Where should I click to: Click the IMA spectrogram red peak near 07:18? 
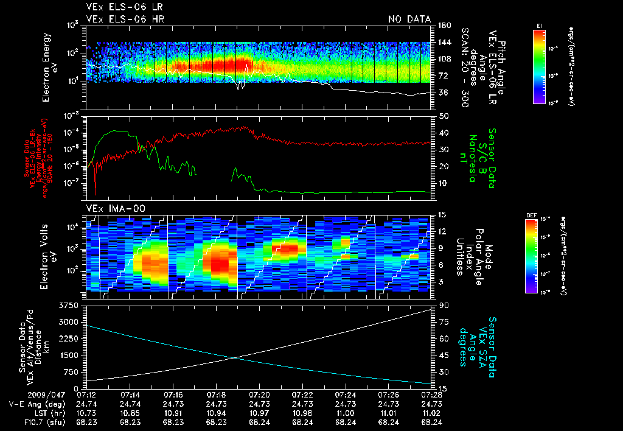pyautogui.click(x=218, y=264)
